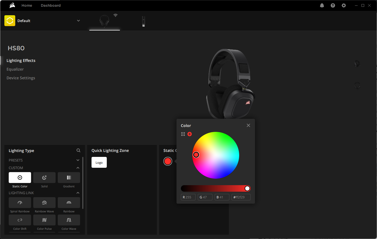Select the HS80 headset device tab

(105, 21)
